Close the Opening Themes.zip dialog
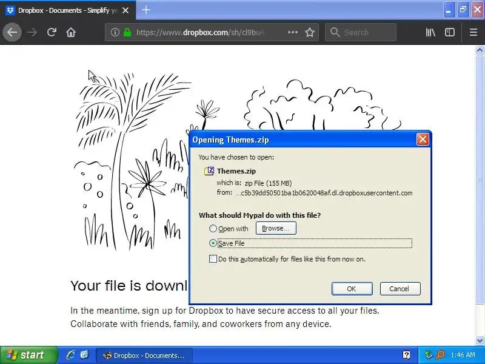The image size is (485, 364). click(423, 140)
